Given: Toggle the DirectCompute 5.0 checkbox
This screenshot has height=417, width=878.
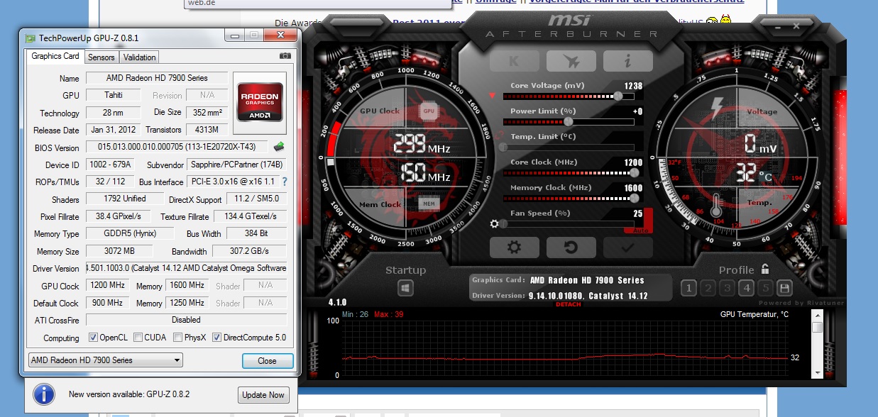Looking at the screenshot, I should pos(217,338).
